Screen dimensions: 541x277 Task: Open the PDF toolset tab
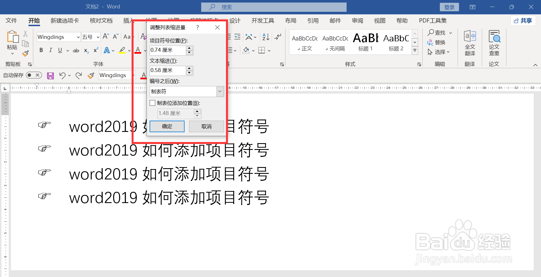click(x=433, y=21)
